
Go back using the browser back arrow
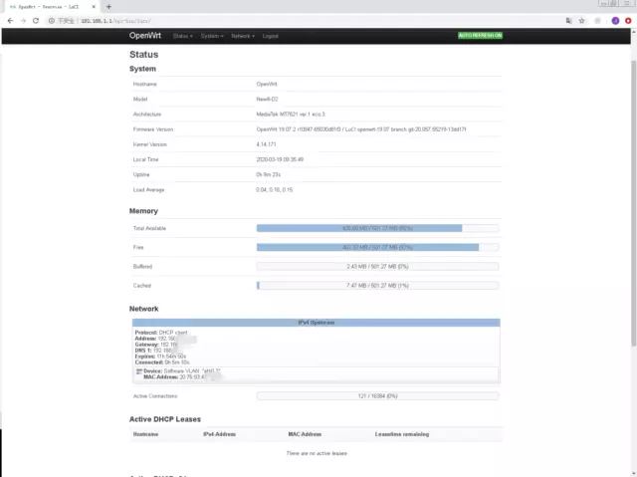pos(10,21)
